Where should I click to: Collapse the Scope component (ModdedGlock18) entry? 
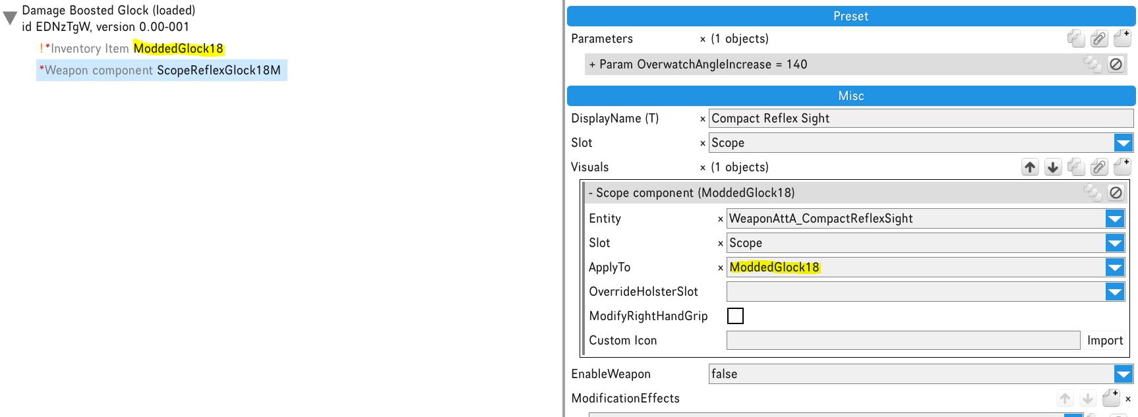591,193
